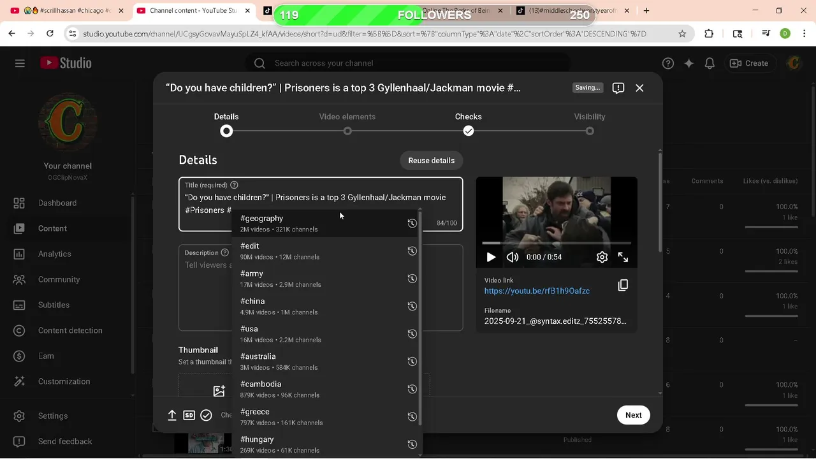Click the title help question mark

pyautogui.click(x=234, y=185)
